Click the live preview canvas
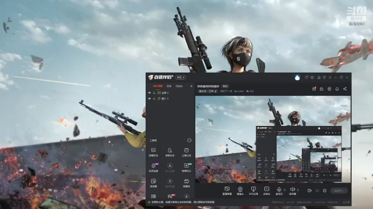Screen dimensions: 373x209 pyautogui.click(x=273, y=139)
